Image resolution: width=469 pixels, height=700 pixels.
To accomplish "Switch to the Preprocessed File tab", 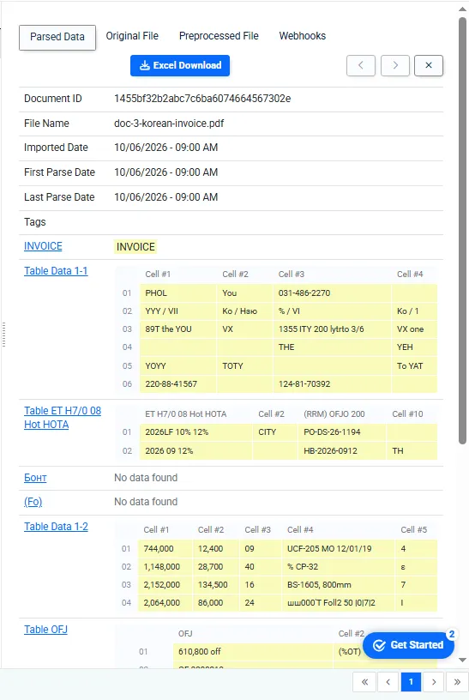I will (x=219, y=36).
